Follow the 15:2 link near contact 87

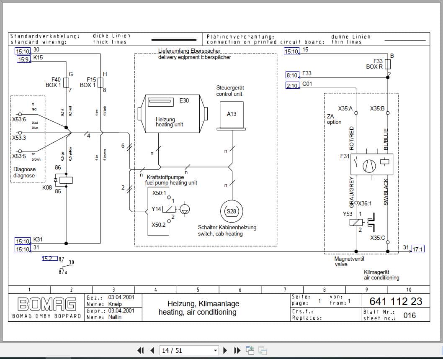pyautogui.click(x=50, y=259)
